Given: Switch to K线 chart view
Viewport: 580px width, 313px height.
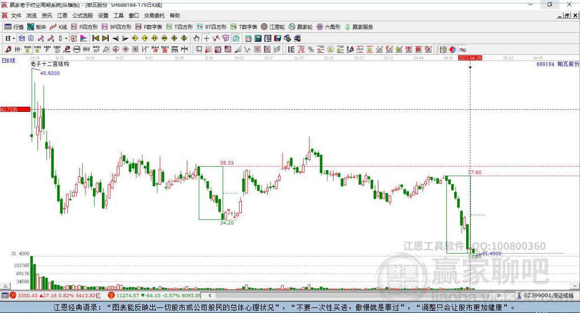Looking at the screenshot, I should [x=58, y=27].
